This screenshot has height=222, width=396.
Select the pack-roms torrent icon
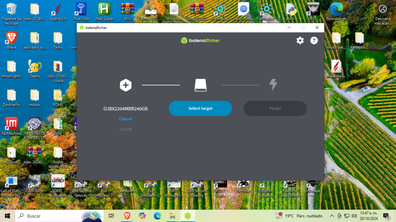244,12
